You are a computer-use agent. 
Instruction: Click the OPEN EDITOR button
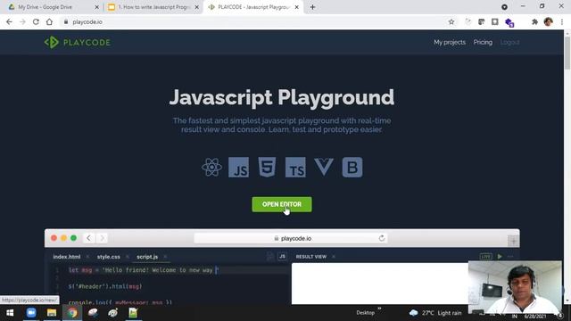(x=282, y=204)
